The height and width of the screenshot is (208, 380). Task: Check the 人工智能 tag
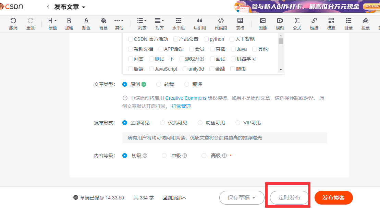pyautogui.click(x=232, y=39)
